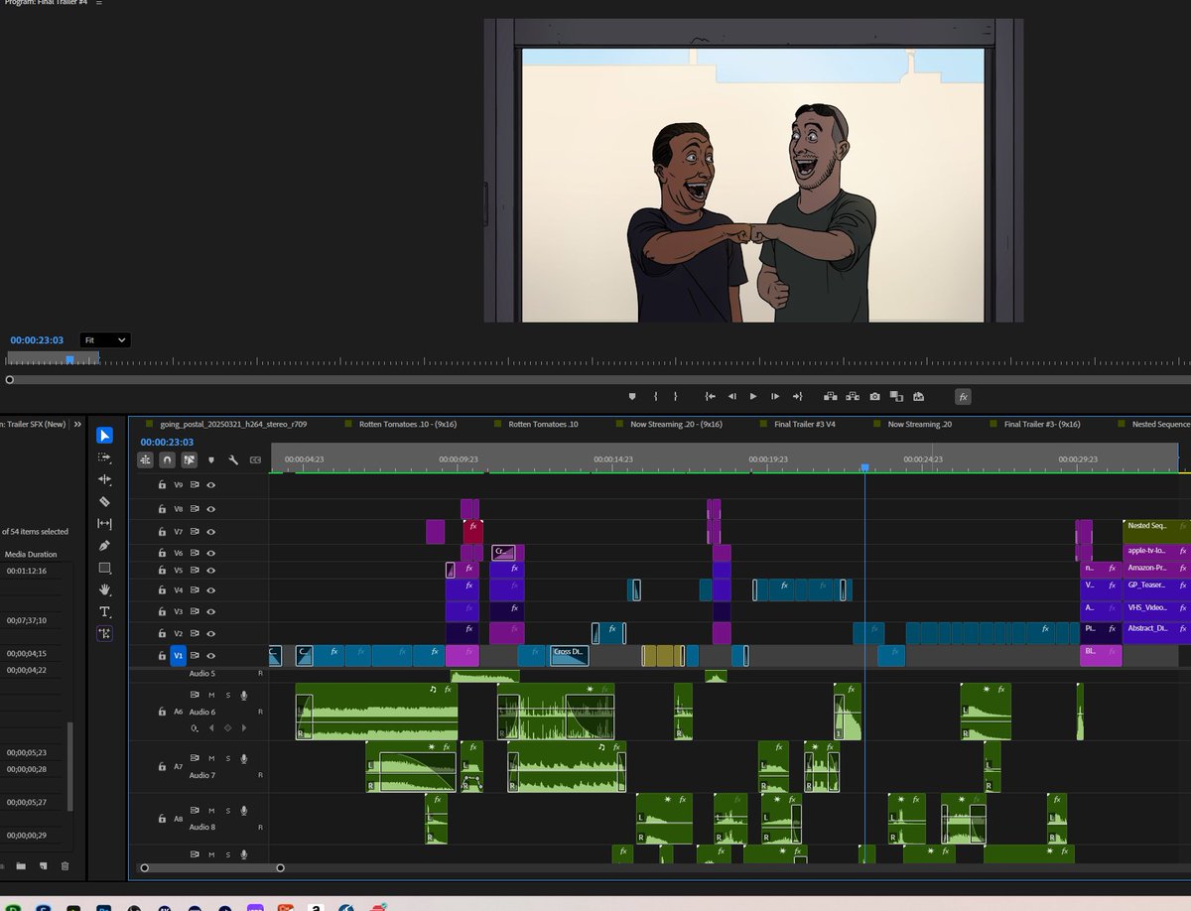Go to Out point
Image resolution: width=1191 pixels, height=911 pixels.
click(798, 396)
